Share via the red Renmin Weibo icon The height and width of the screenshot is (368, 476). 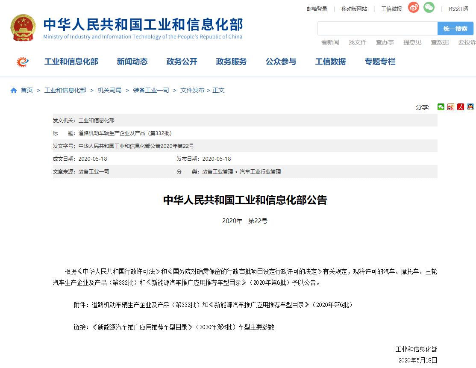coord(461,107)
